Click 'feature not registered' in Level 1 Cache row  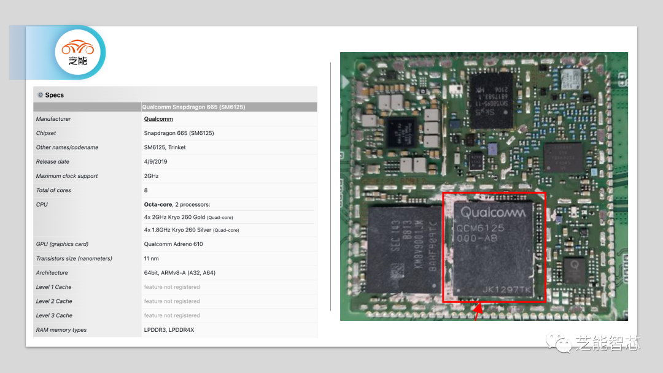click(x=172, y=287)
